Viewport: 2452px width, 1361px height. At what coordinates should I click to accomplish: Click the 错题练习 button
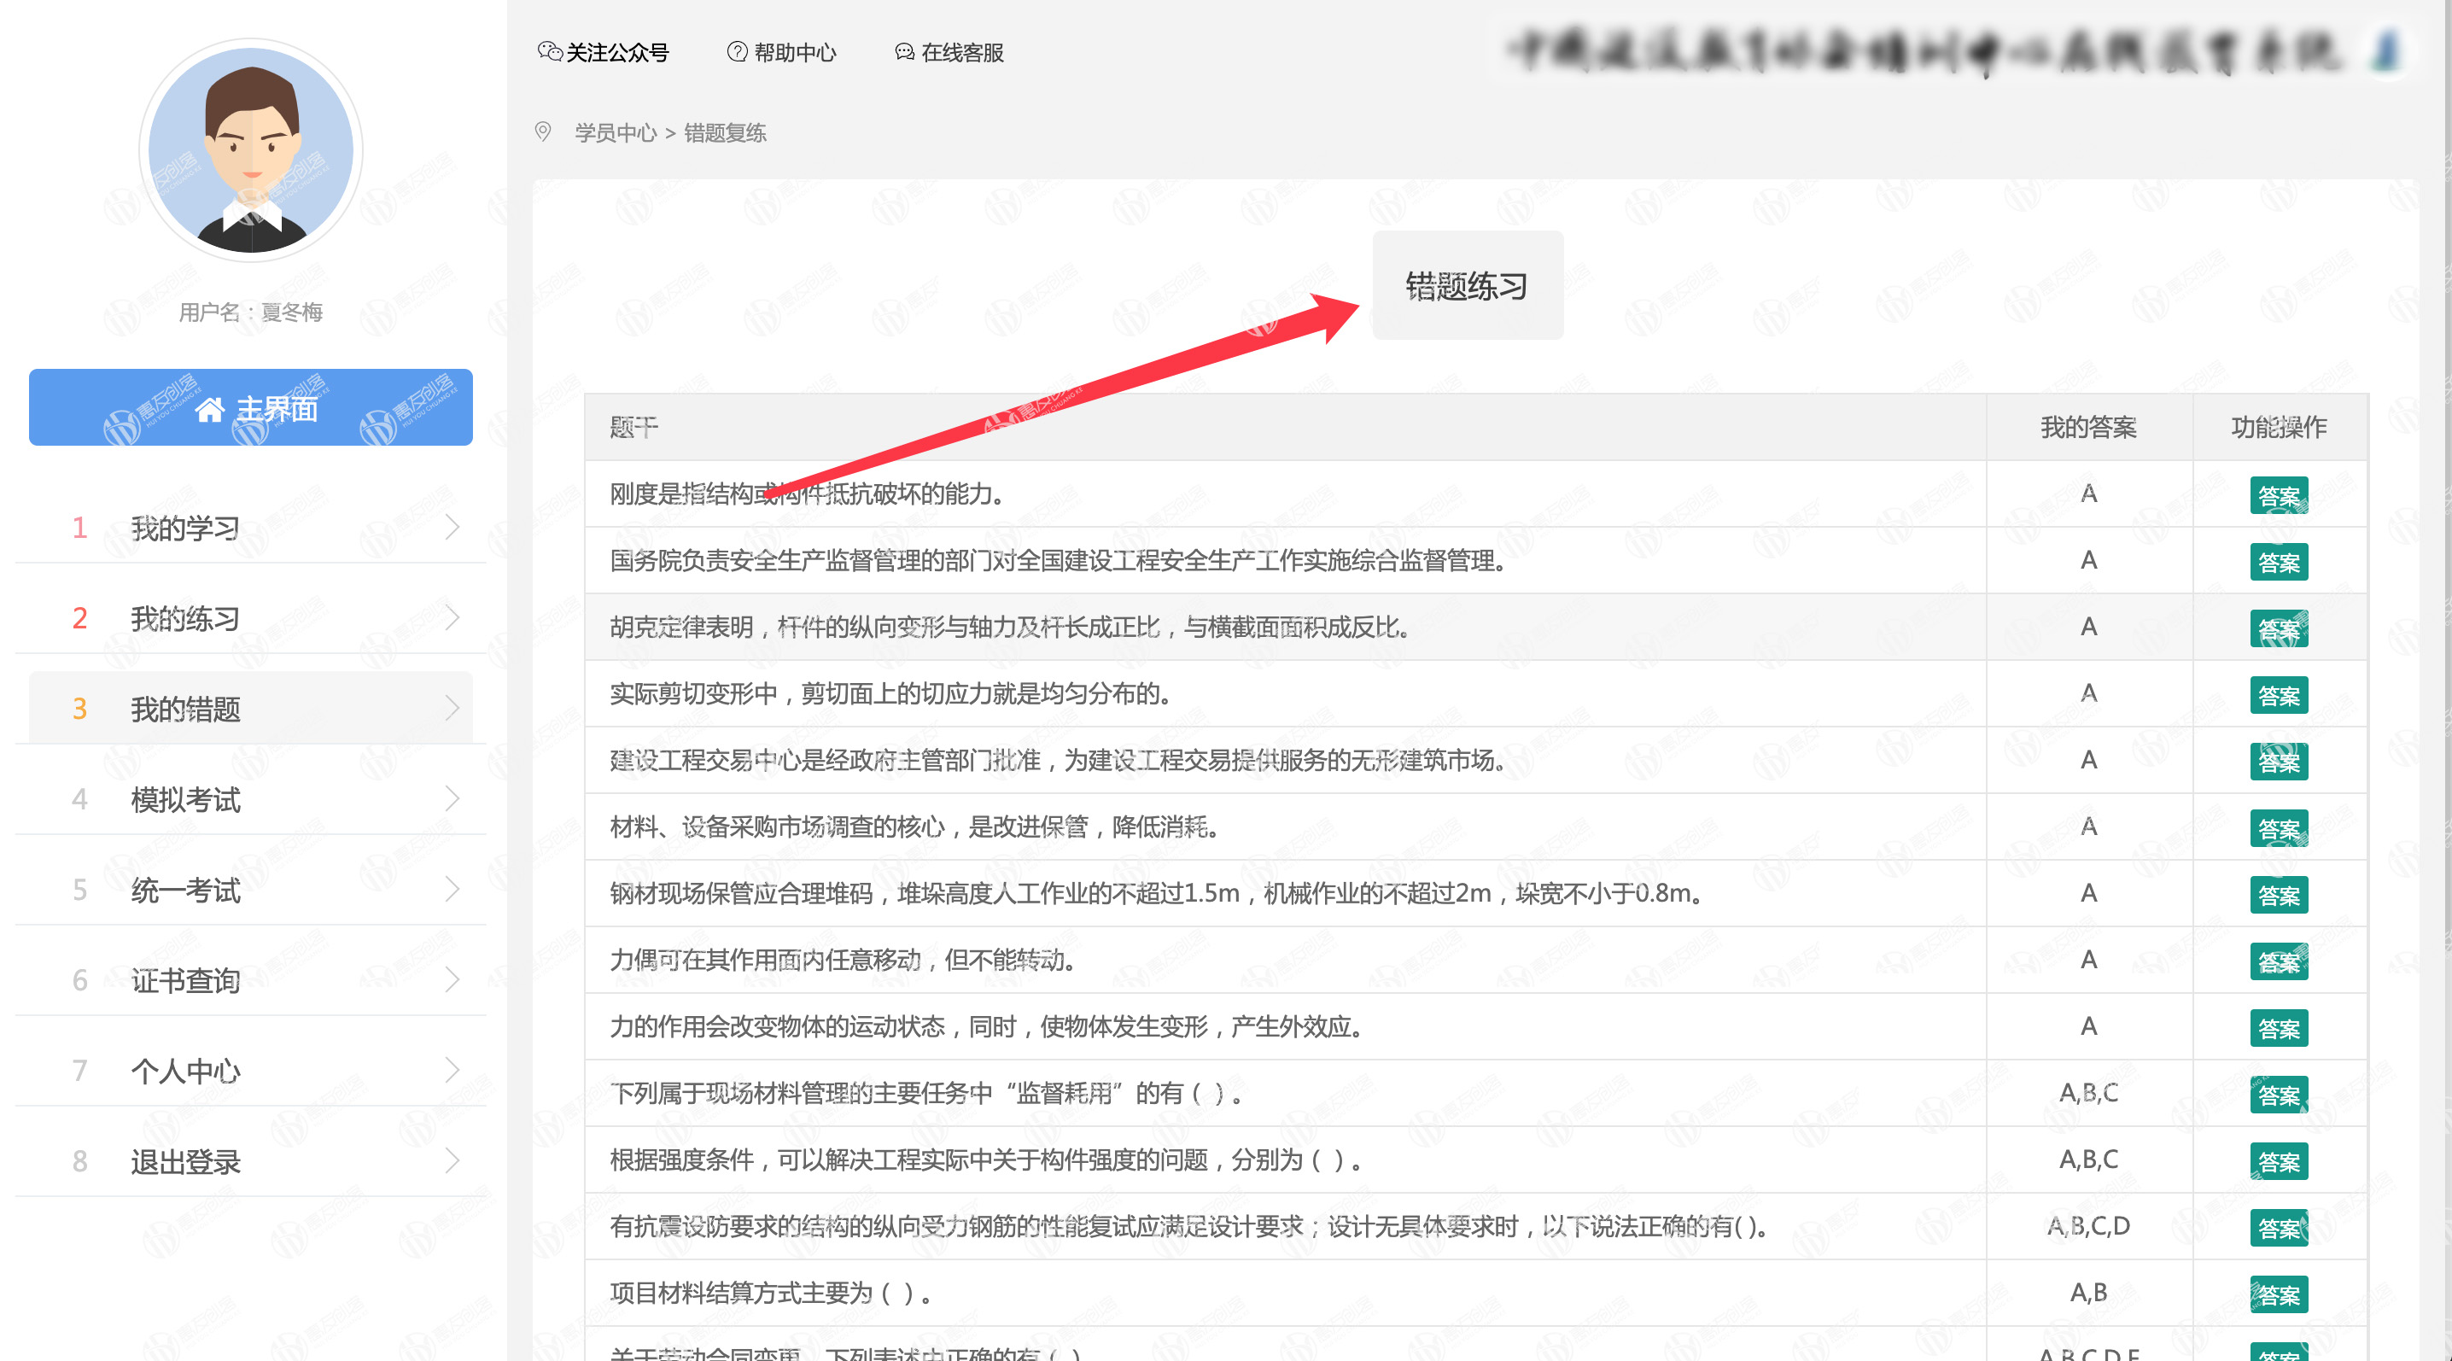(1467, 285)
